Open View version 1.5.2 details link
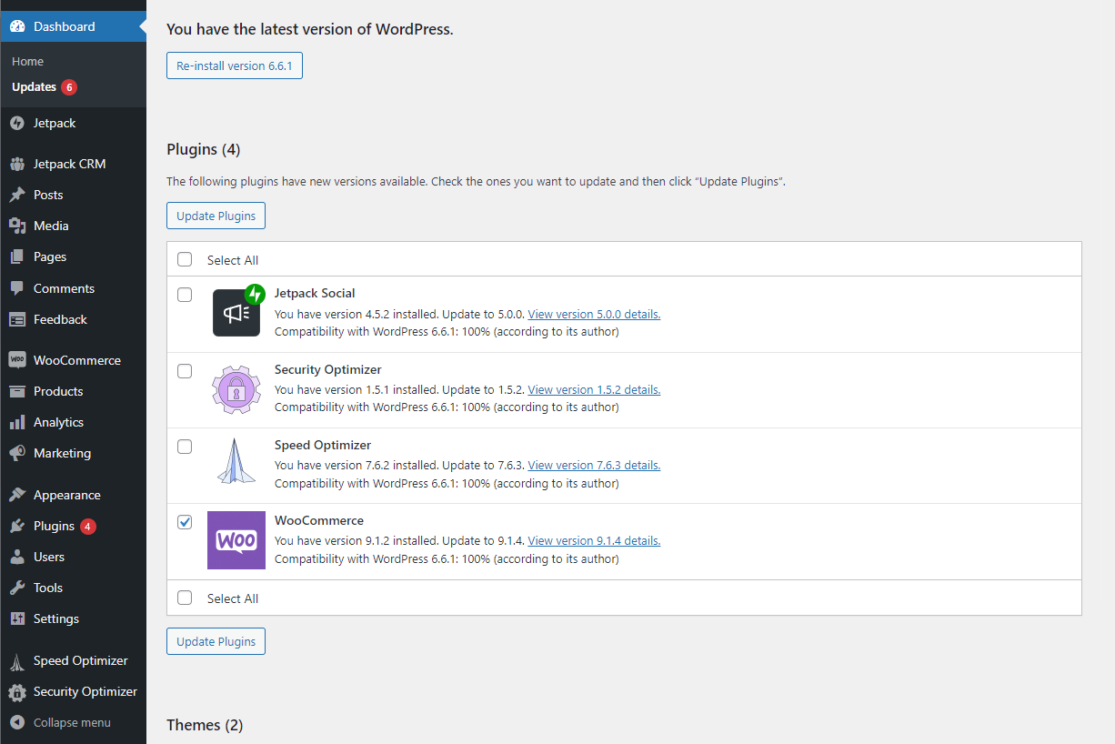1115x744 pixels. pyautogui.click(x=594, y=389)
